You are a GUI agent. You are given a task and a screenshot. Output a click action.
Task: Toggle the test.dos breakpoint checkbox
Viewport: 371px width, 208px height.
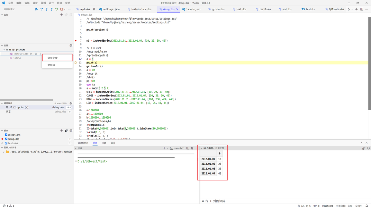(x=6, y=143)
